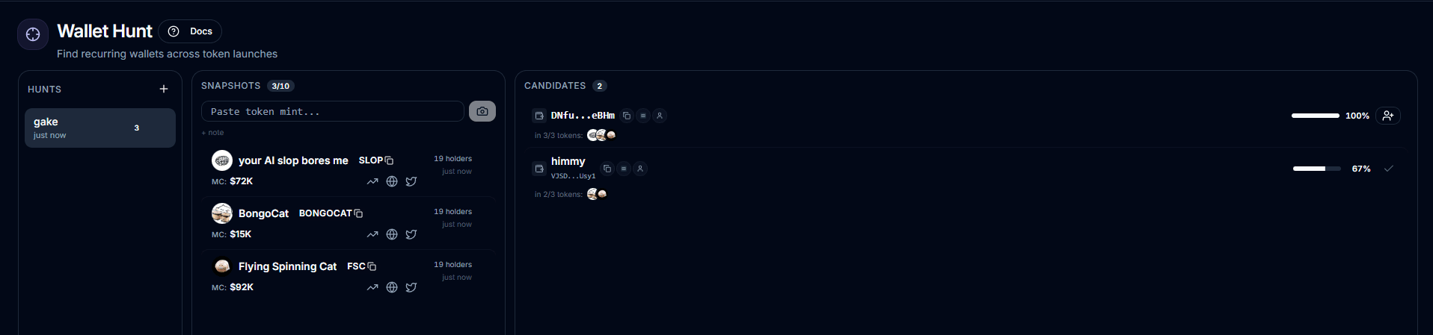1433x335 pixels.
Task: Take a snapshot with the camera button
Action: [482, 111]
